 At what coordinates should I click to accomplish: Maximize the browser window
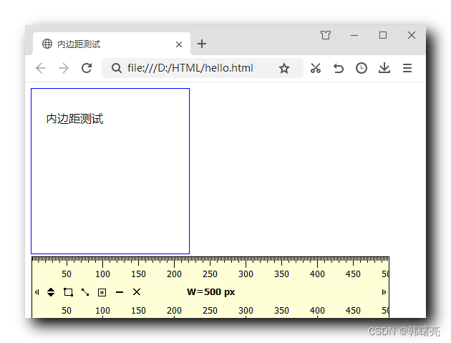383,35
